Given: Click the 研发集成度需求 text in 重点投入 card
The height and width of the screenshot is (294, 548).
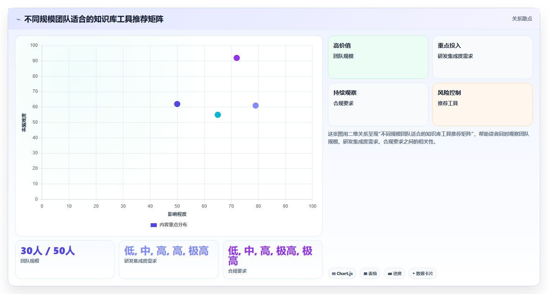Looking at the screenshot, I should (455, 56).
